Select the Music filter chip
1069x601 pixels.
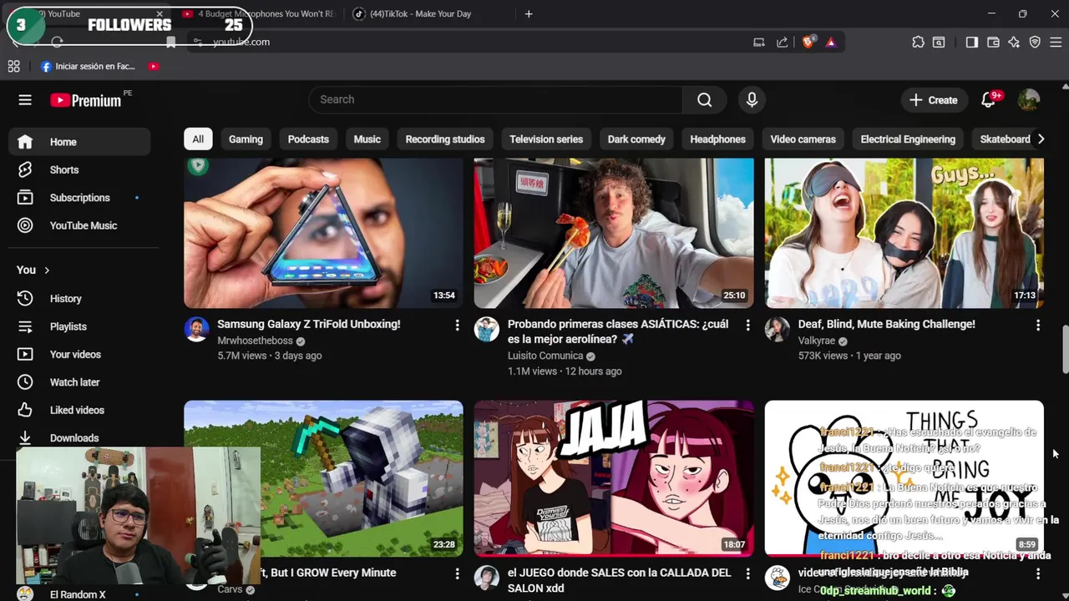tap(367, 139)
